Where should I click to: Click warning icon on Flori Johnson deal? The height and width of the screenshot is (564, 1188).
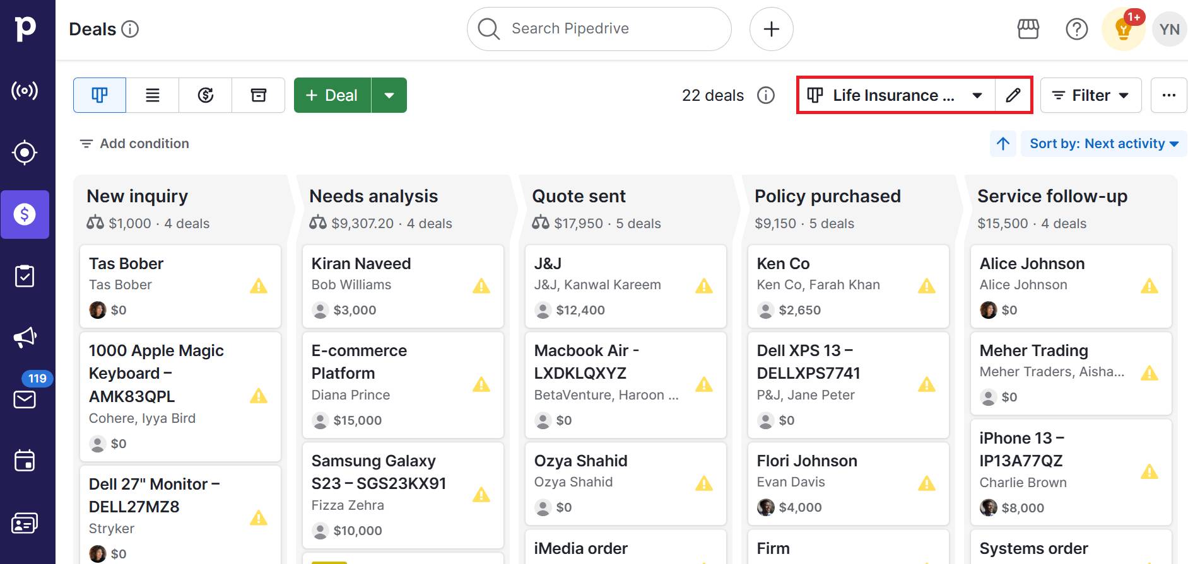(927, 483)
